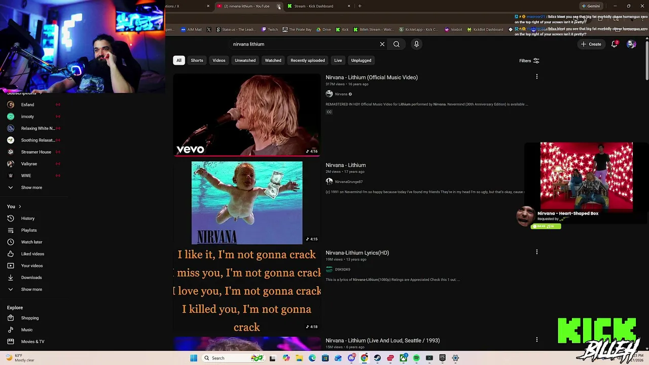Open Nirvana-Lithium Lyrics(HD) video title
Image resolution: width=649 pixels, height=365 pixels.
(x=357, y=253)
